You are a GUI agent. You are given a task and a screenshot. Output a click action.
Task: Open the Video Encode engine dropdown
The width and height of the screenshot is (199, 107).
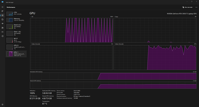pyautogui.click(x=35, y=44)
